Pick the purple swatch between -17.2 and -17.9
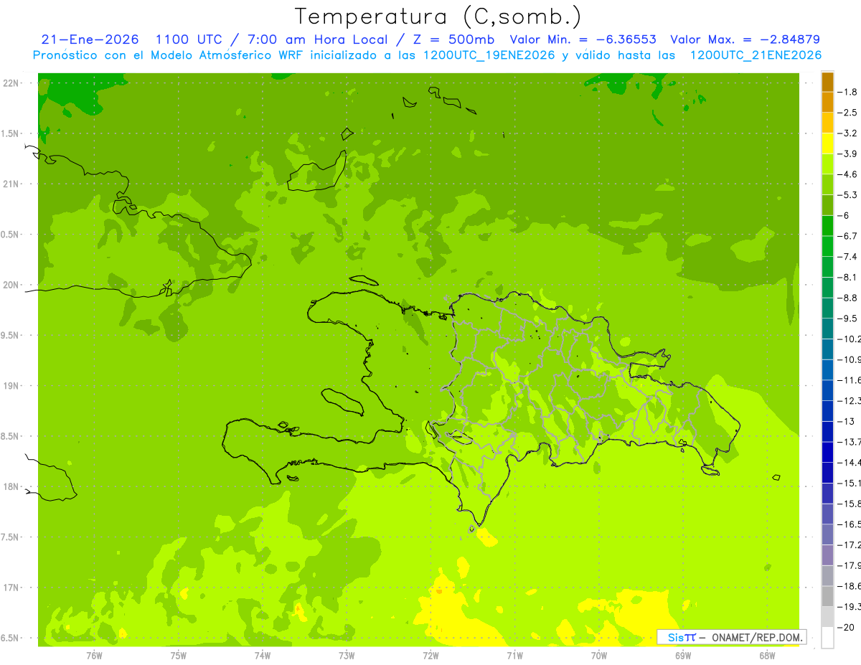861x665 pixels. pyautogui.click(x=827, y=555)
